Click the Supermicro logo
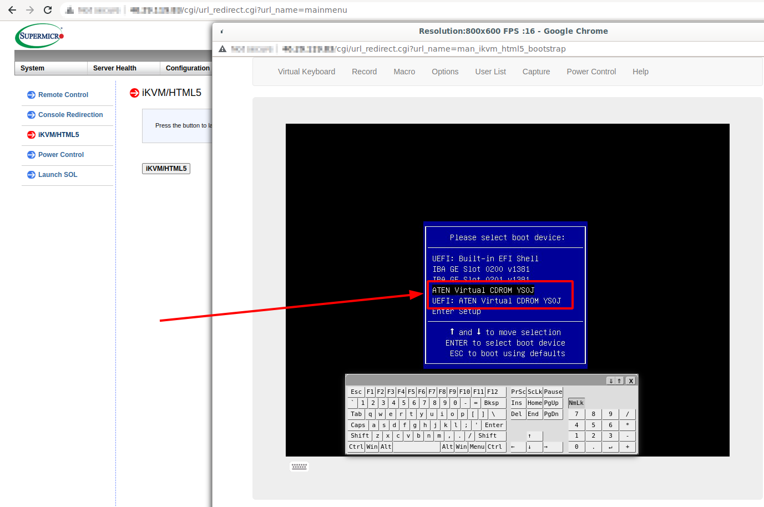 (x=39, y=36)
